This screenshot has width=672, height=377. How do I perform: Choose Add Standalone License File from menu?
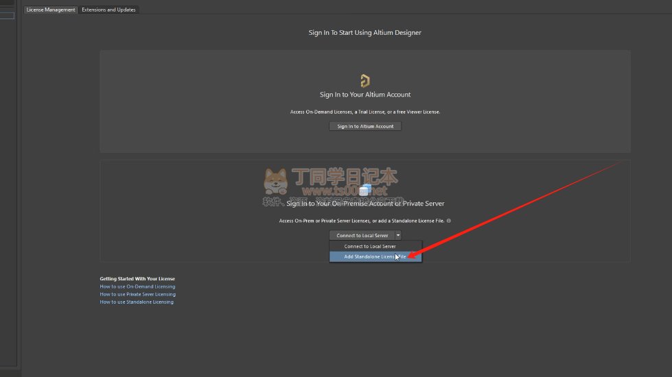pyautogui.click(x=374, y=256)
